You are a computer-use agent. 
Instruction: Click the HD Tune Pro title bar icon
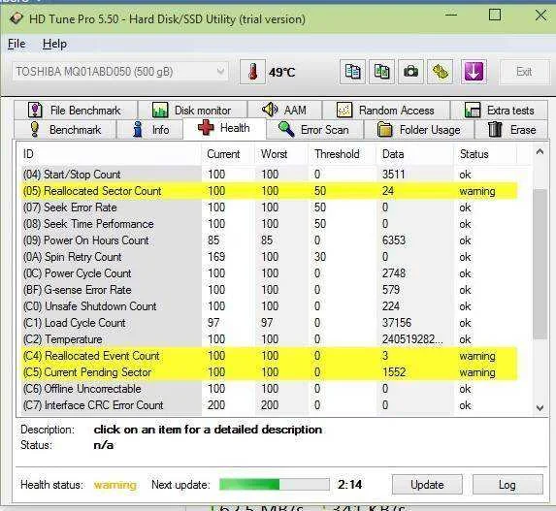coord(16,18)
